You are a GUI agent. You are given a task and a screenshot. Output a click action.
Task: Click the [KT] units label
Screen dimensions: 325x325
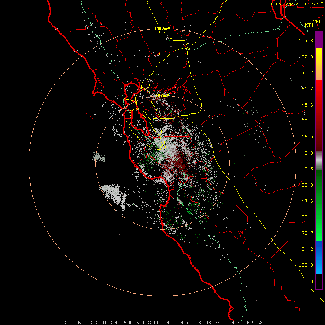[x=308, y=25]
